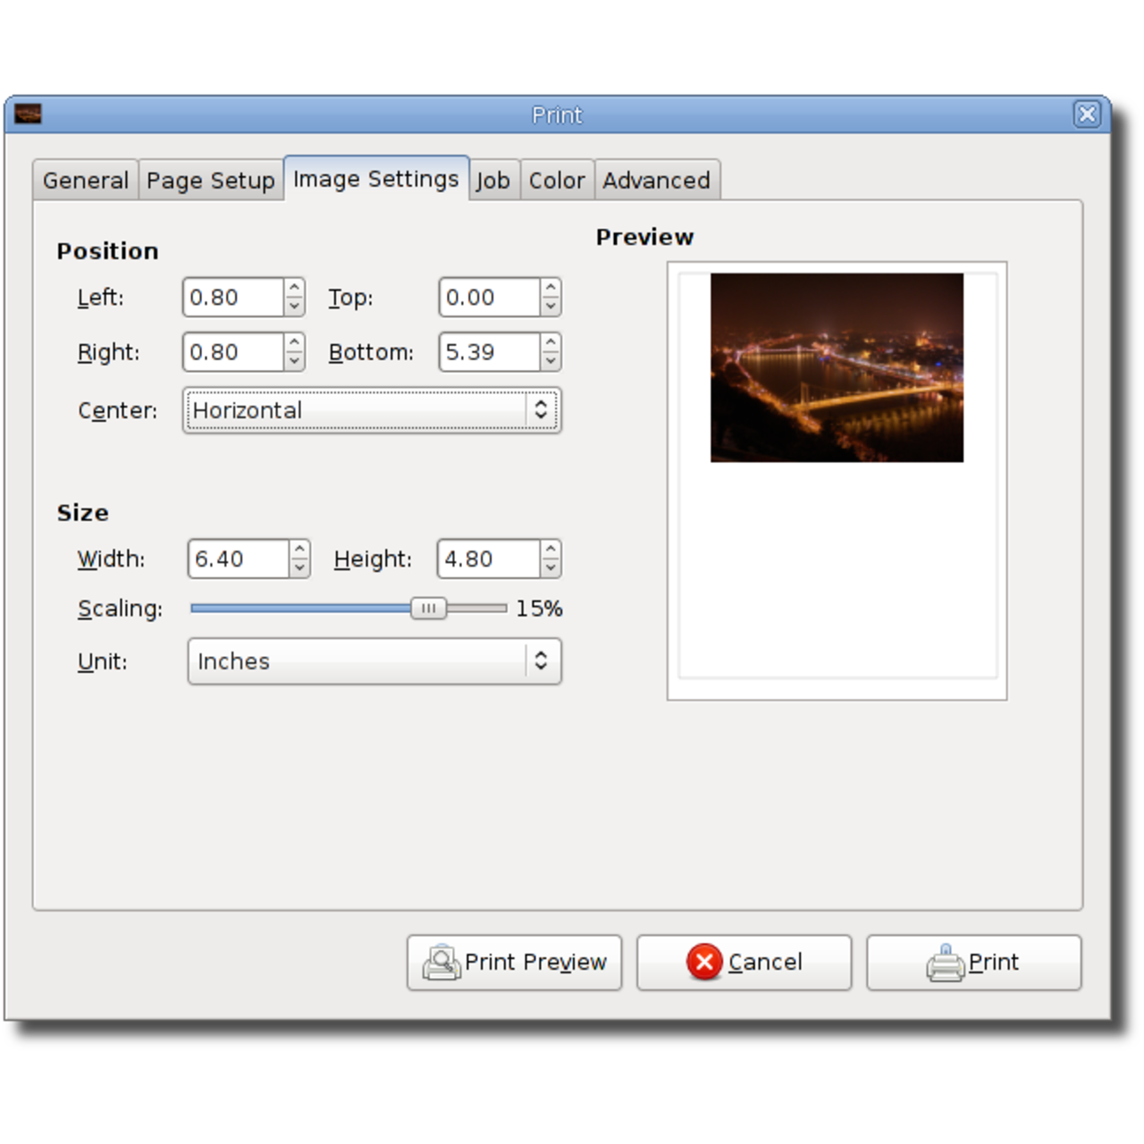1144x1144 pixels.
Task: Click the Print Preview button
Action: pyautogui.click(x=514, y=963)
